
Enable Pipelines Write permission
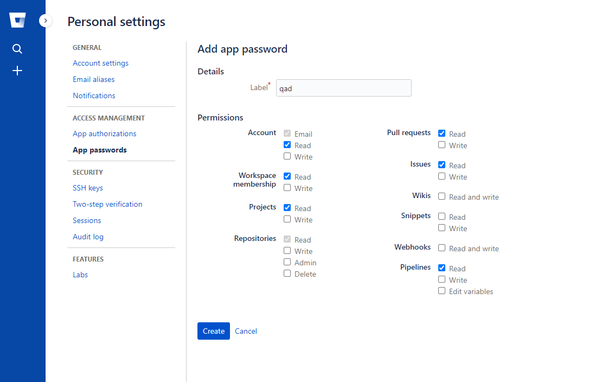[x=442, y=279]
